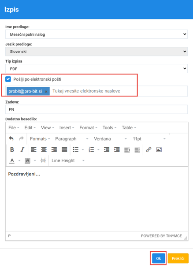Insert a numbered list
This screenshot has height=268, width=193.
coord(91,149)
